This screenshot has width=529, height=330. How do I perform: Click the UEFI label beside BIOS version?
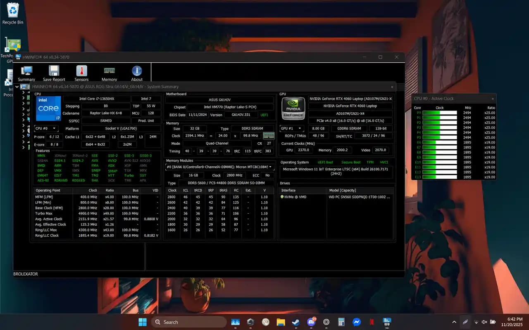(x=264, y=115)
